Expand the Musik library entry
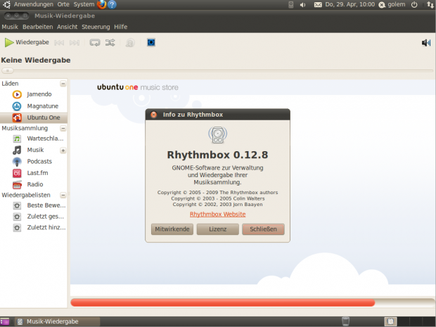Image resolution: width=436 pixels, height=327 pixels. point(63,150)
